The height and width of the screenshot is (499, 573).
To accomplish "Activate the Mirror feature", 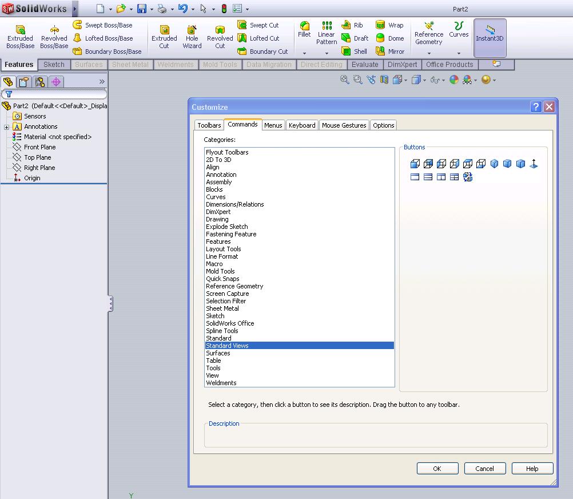I will coord(390,51).
